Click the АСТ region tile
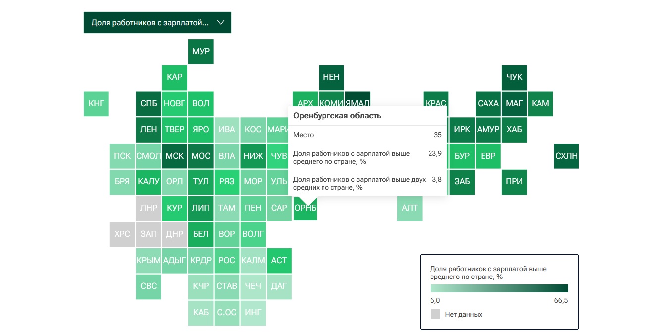 [279, 260]
